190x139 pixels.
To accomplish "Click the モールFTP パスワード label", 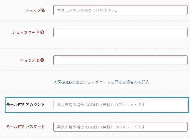I will click(26, 127).
